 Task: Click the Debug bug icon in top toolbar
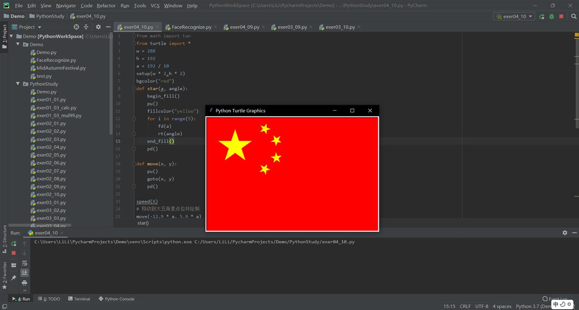(551, 16)
